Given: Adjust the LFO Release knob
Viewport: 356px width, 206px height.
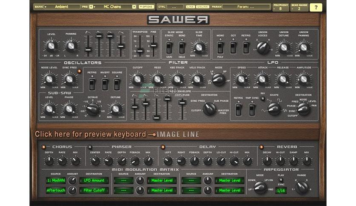Looking at the screenshot, I should click(x=283, y=79).
